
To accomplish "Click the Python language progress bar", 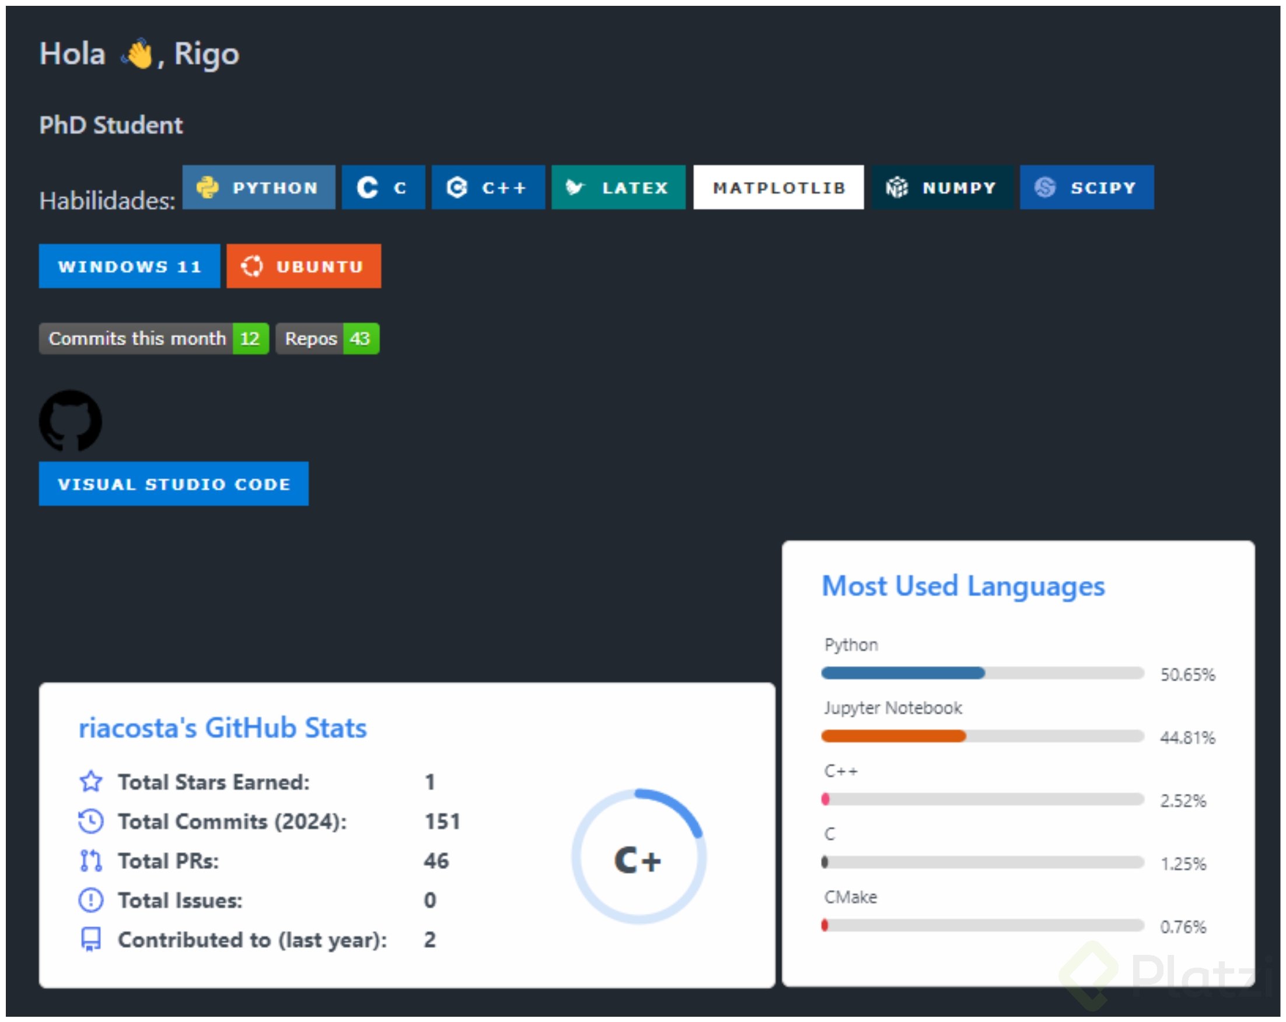I will (x=982, y=673).
